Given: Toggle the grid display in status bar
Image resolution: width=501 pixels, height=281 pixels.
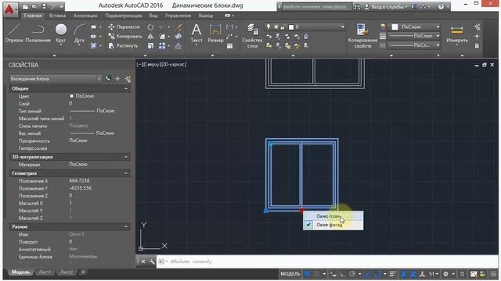Looking at the screenshot, I should point(307,274).
